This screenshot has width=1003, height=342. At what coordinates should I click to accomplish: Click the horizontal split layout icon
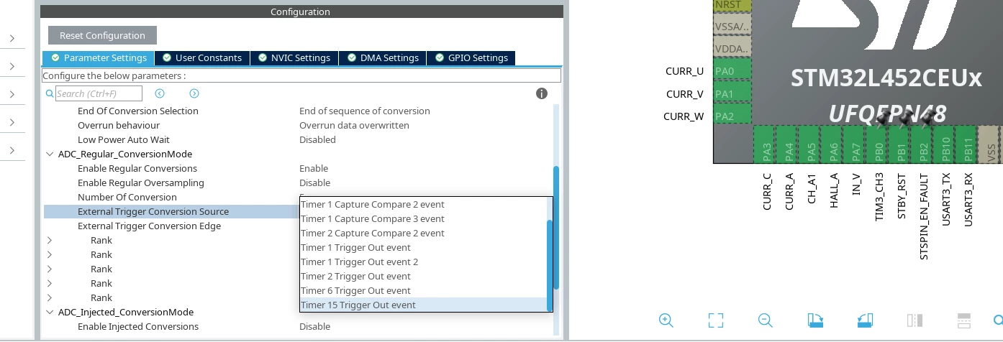tap(964, 320)
